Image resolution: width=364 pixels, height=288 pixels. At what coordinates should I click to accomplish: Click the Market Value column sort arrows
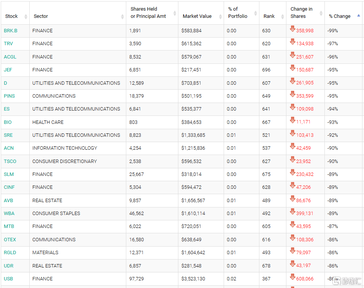coord(220,17)
